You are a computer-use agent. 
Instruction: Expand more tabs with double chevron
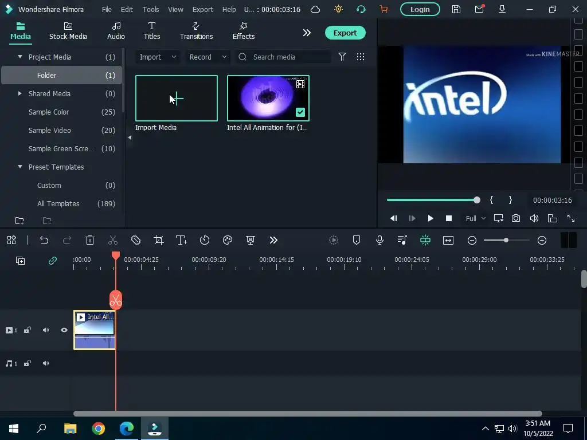[307, 33]
